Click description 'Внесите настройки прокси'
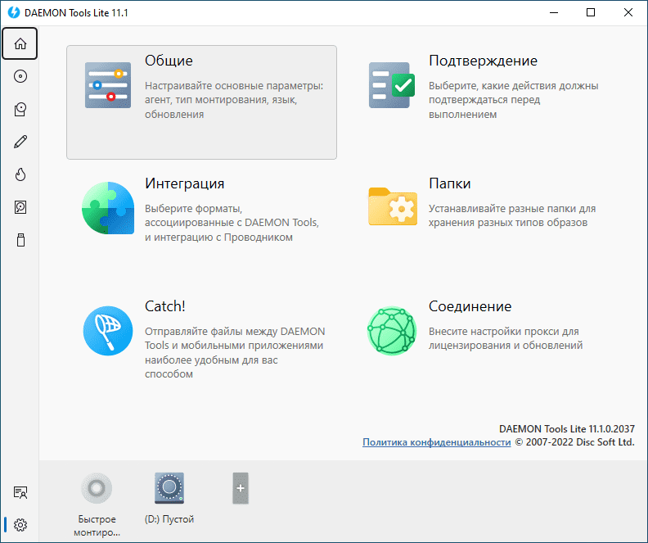Image resolution: width=648 pixels, height=543 pixels. (506, 338)
